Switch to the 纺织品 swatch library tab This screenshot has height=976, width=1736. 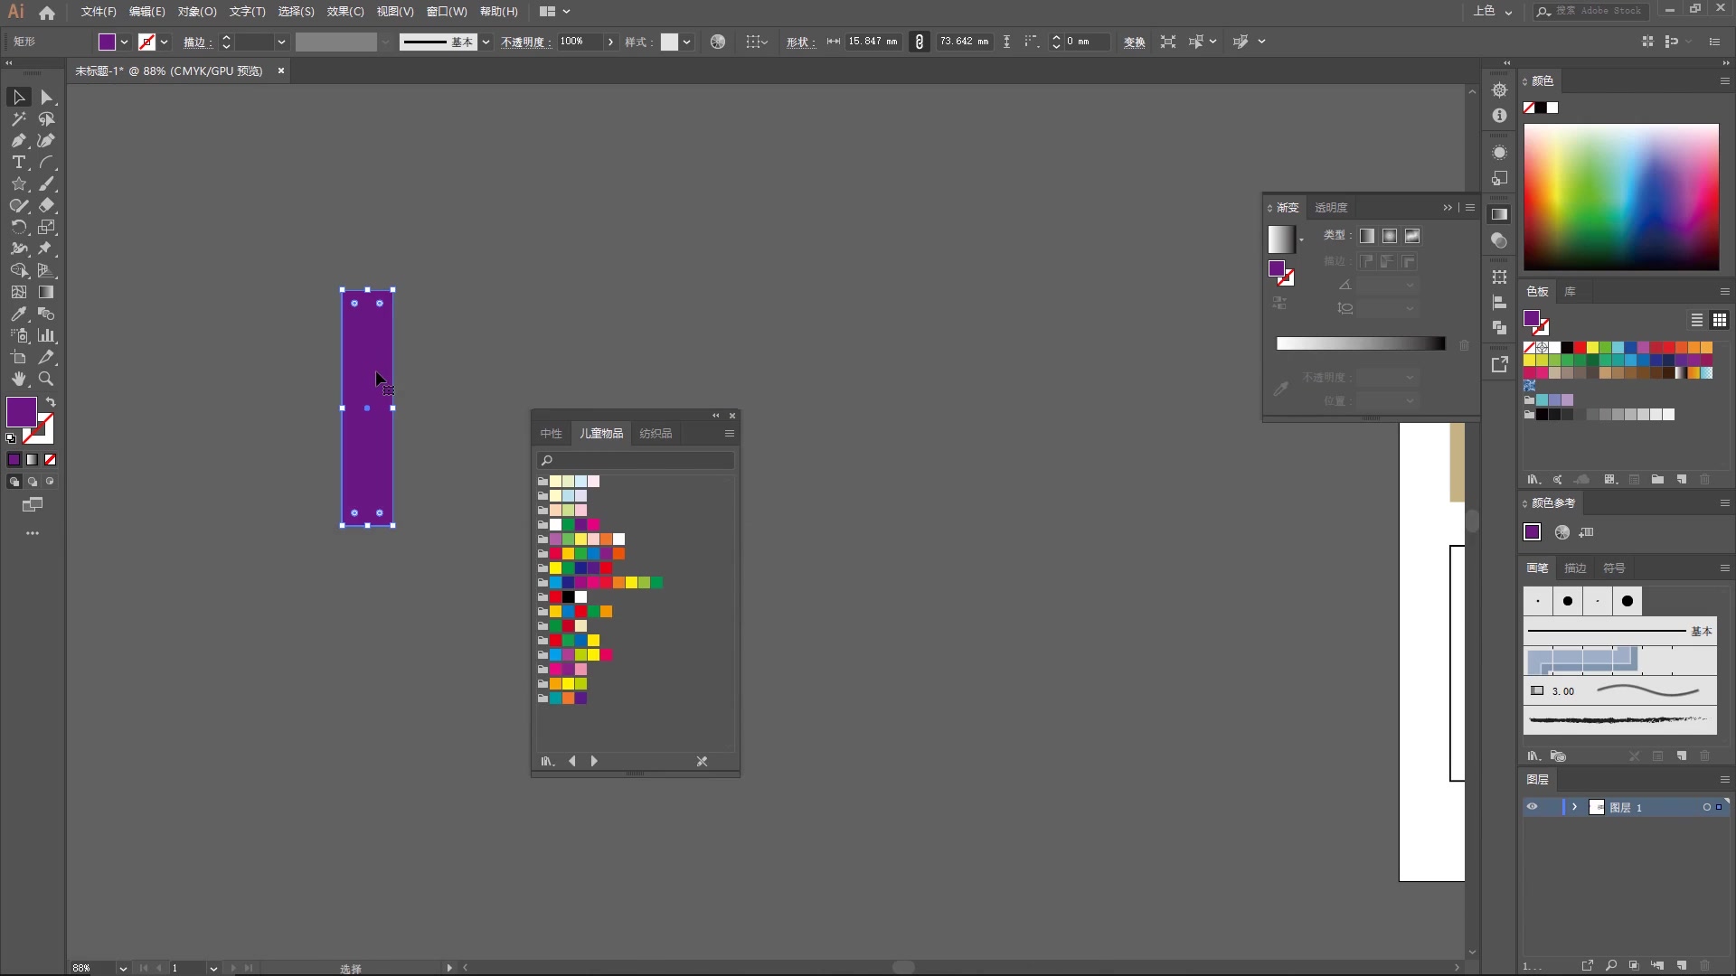[656, 434]
